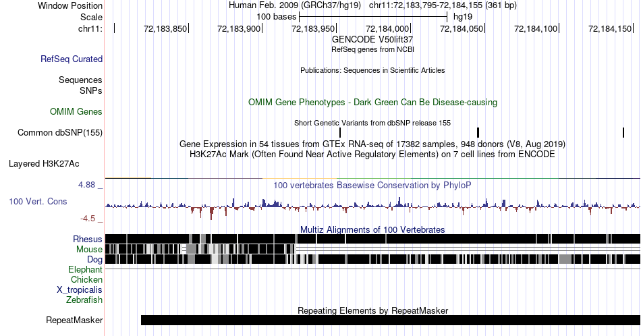This screenshot has height=336, width=641.
Task: Click the 4.88 conservation axis value
Action: pyautogui.click(x=86, y=185)
